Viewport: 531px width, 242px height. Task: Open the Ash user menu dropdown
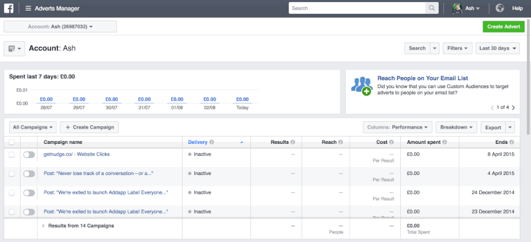pyautogui.click(x=473, y=9)
